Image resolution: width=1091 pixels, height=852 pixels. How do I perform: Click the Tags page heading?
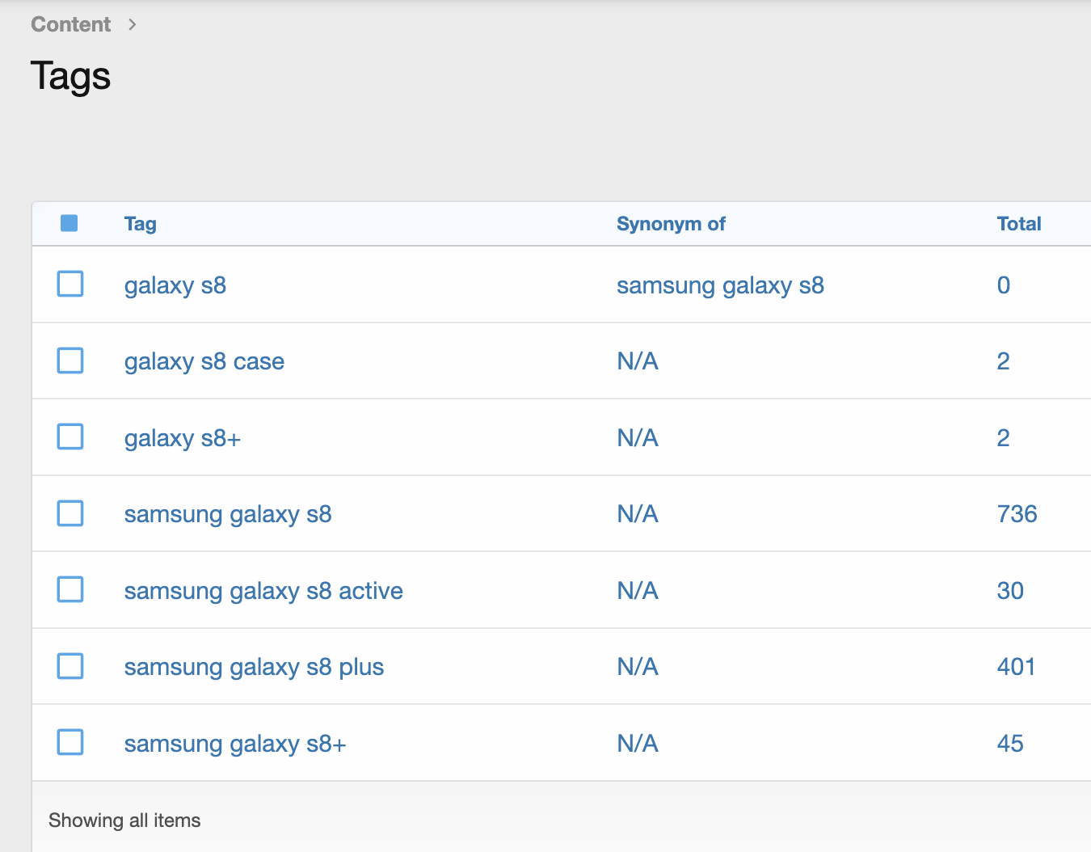click(x=70, y=77)
